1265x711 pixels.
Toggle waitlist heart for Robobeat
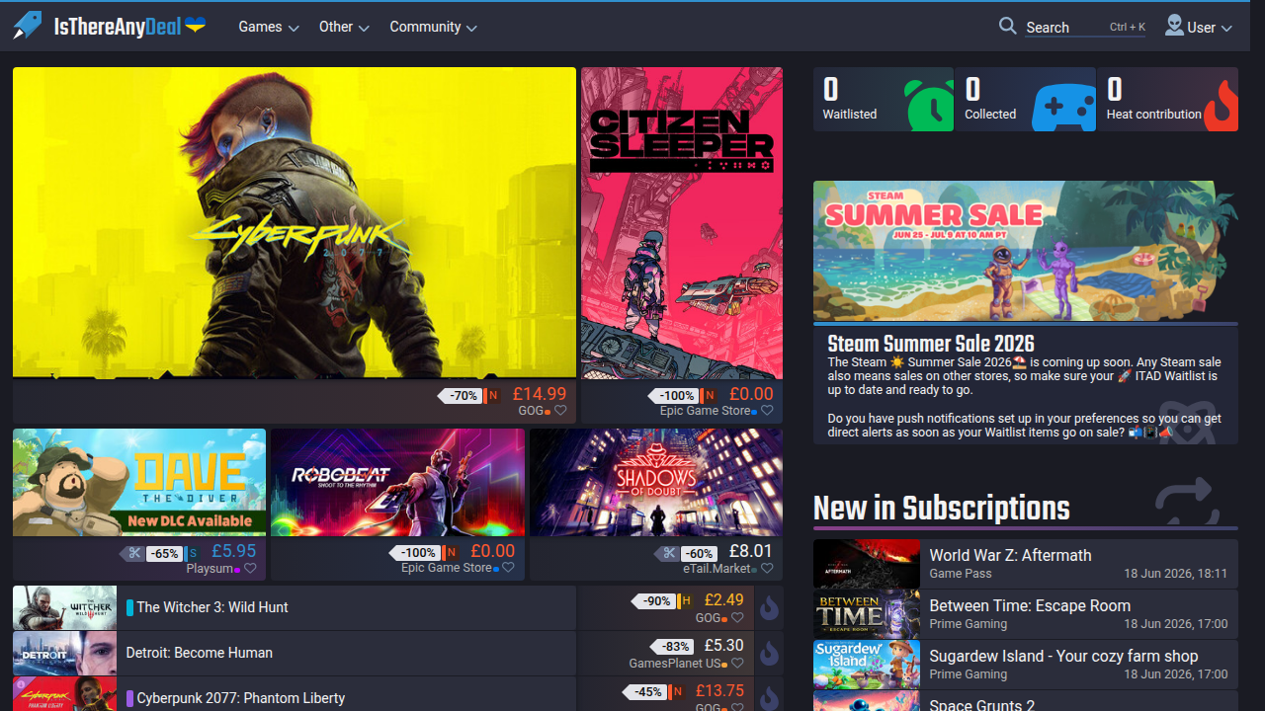tap(508, 568)
